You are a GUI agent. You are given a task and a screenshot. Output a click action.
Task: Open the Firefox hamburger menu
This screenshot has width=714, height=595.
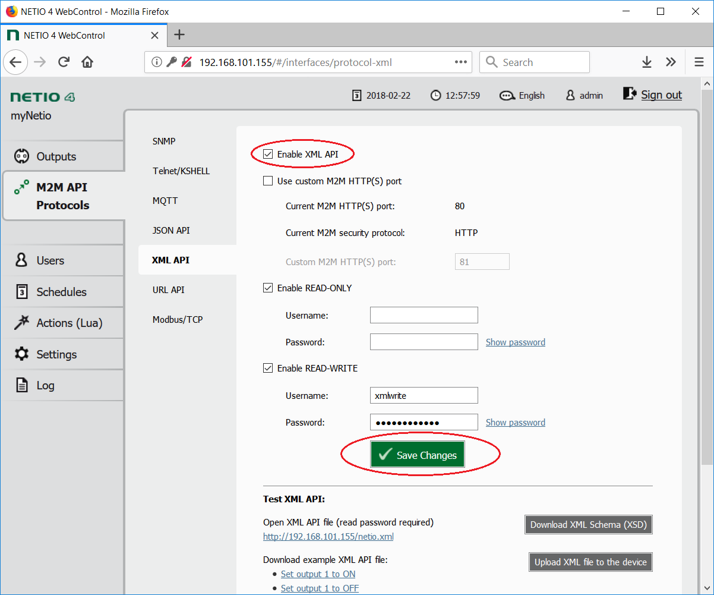pyautogui.click(x=699, y=62)
